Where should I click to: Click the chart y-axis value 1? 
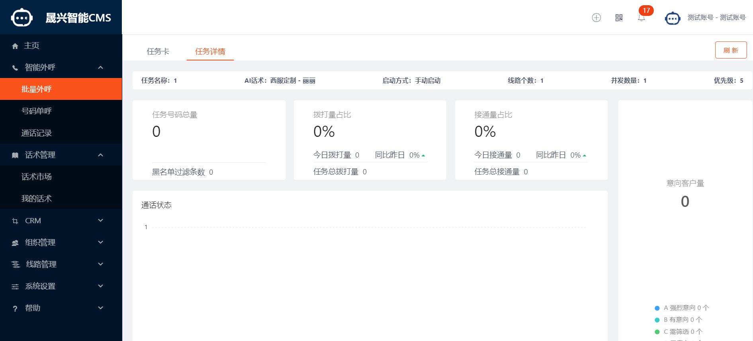(x=146, y=227)
